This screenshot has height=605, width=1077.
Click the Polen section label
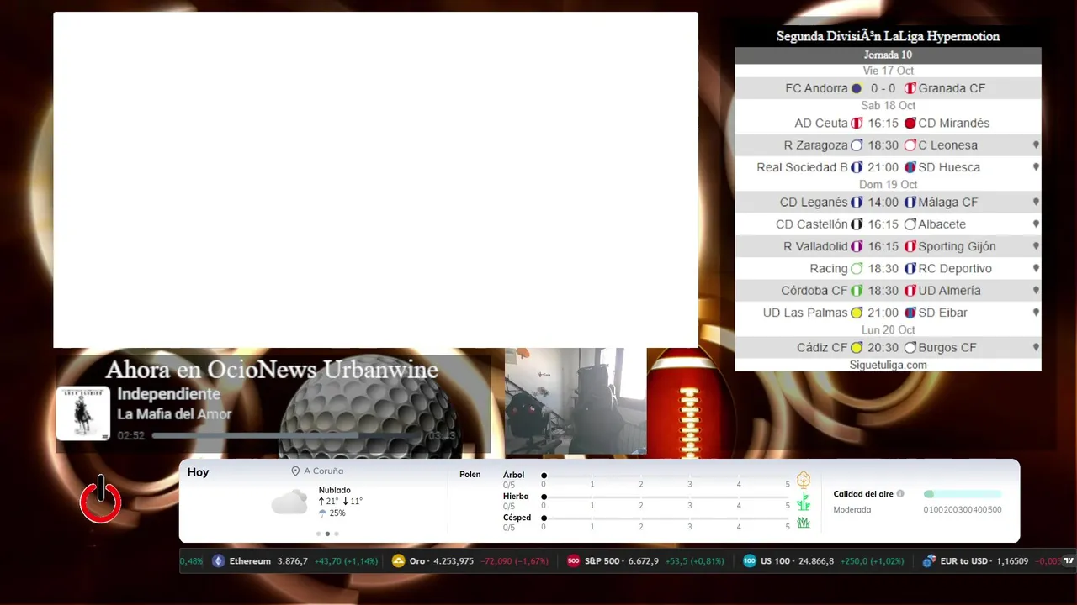(x=470, y=475)
